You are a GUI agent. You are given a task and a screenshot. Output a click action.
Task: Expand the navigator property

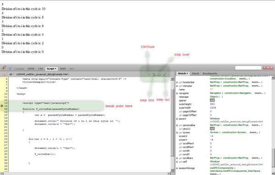[177, 93]
